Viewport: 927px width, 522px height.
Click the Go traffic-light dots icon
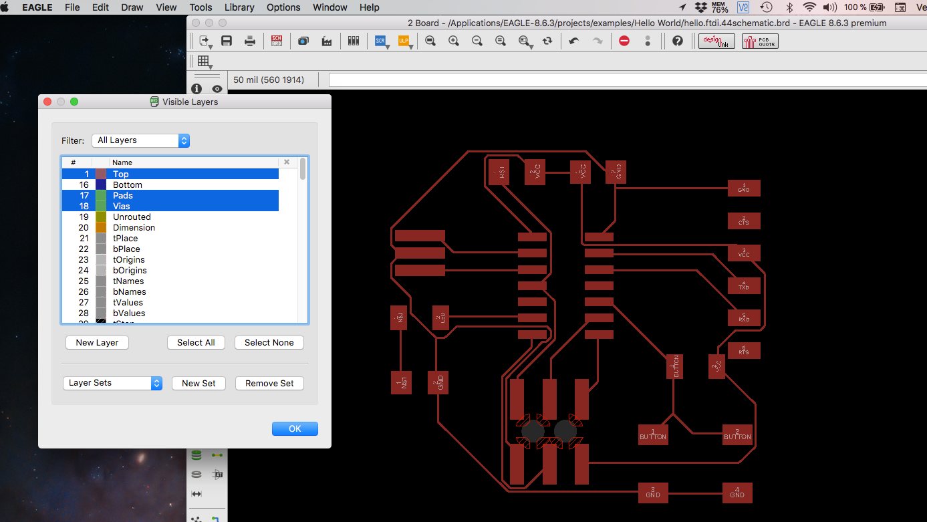tap(648, 41)
